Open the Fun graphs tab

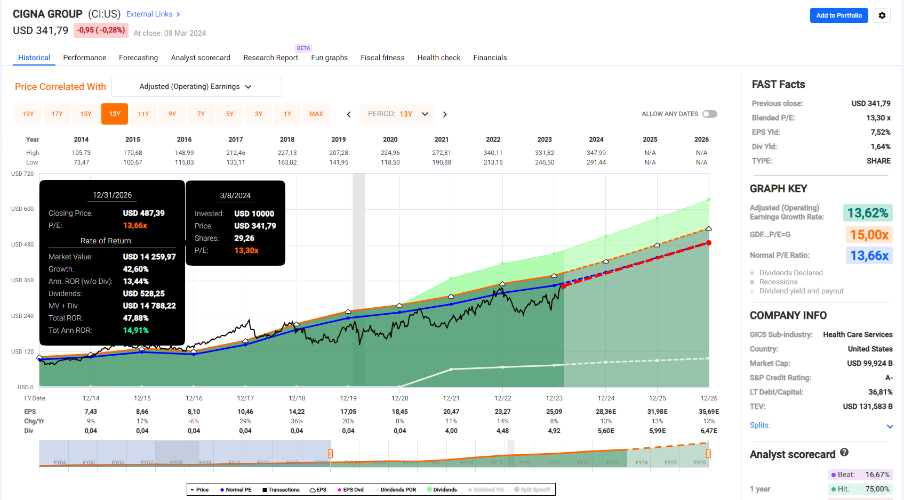pos(330,58)
